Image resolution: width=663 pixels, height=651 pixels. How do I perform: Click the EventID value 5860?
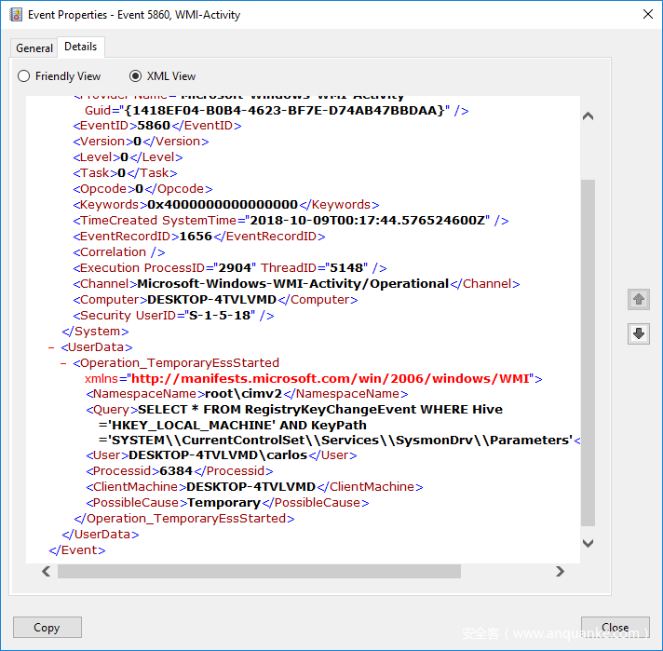pyautogui.click(x=153, y=126)
